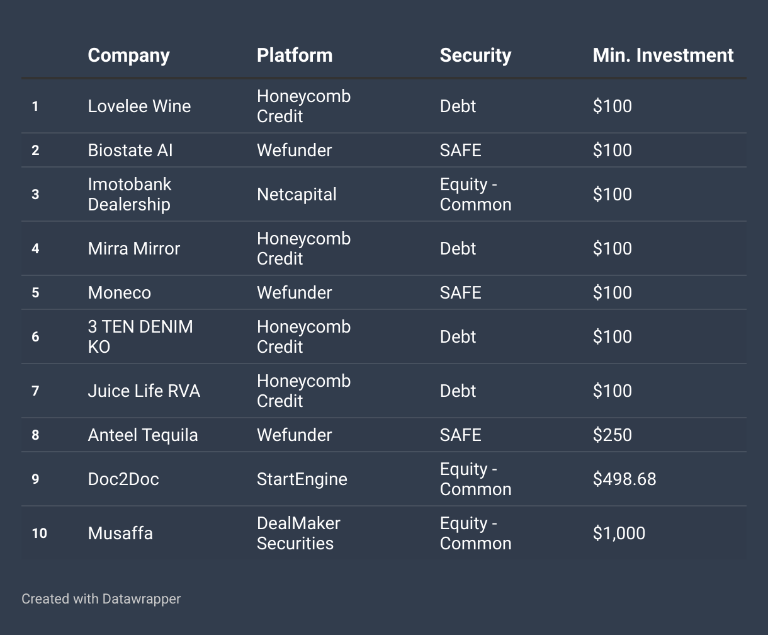
Task: Click SAFE in the Moneco row
Action: [x=461, y=292]
